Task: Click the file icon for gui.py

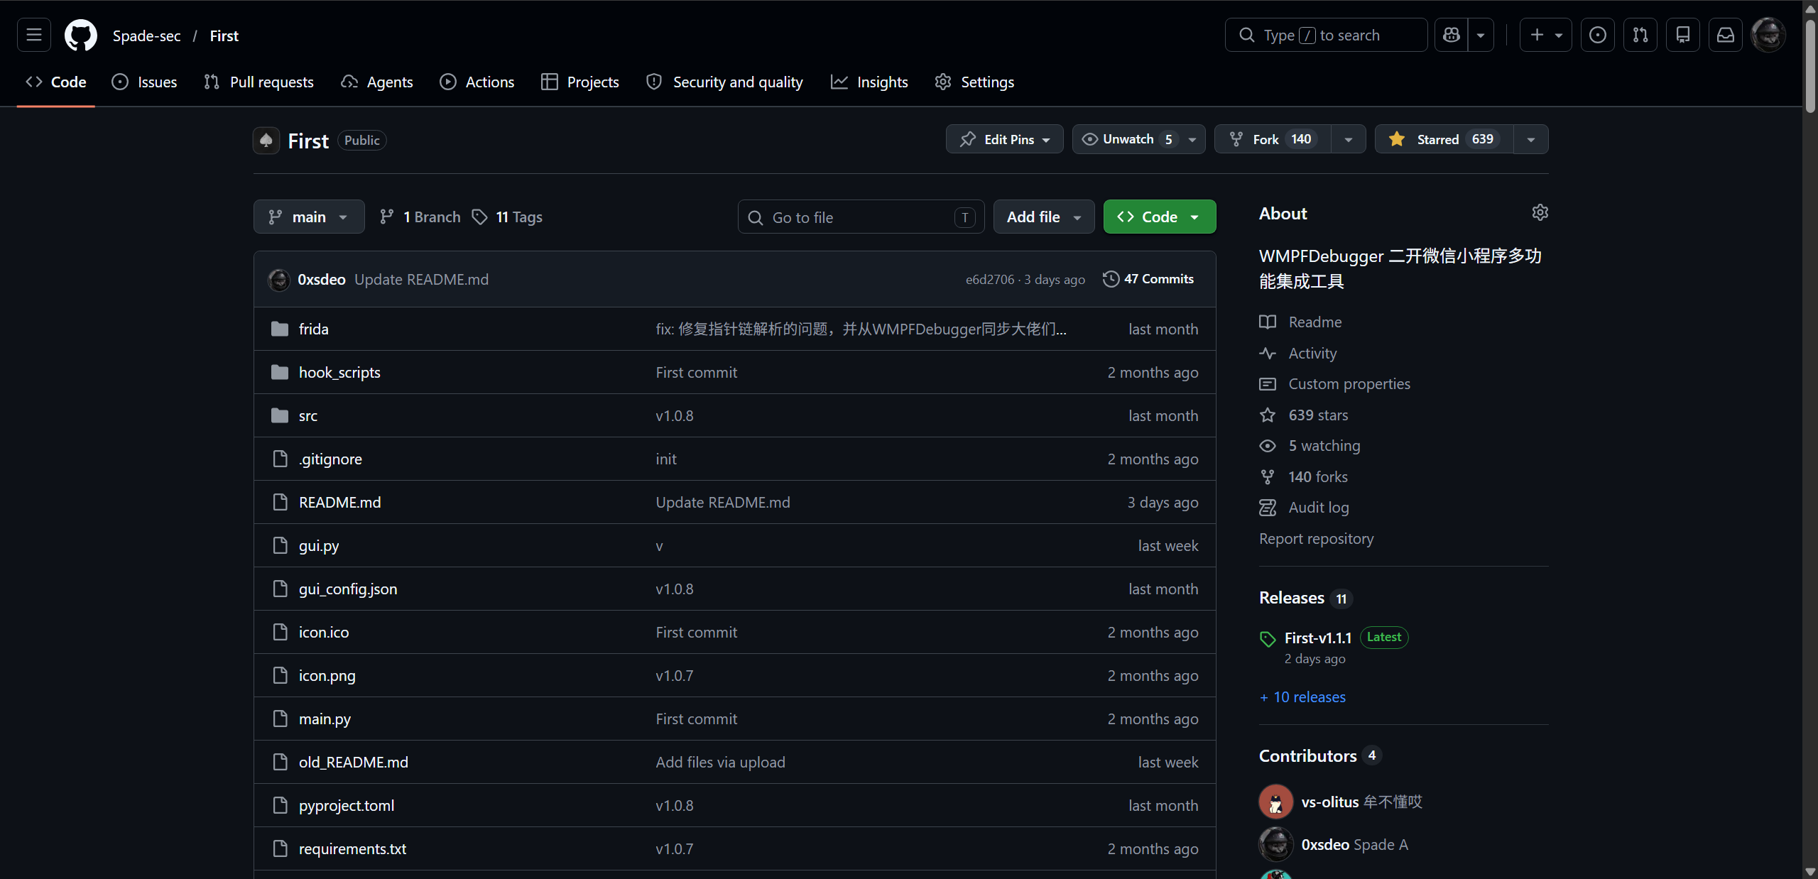Action: click(x=281, y=545)
